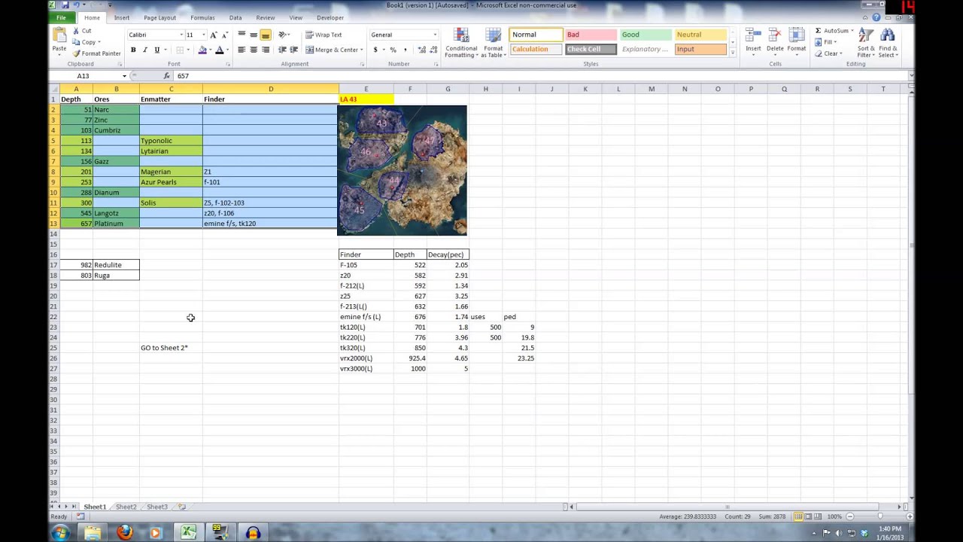The width and height of the screenshot is (963, 542).
Task: Click the Comma Style icon
Action: tap(405, 50)
